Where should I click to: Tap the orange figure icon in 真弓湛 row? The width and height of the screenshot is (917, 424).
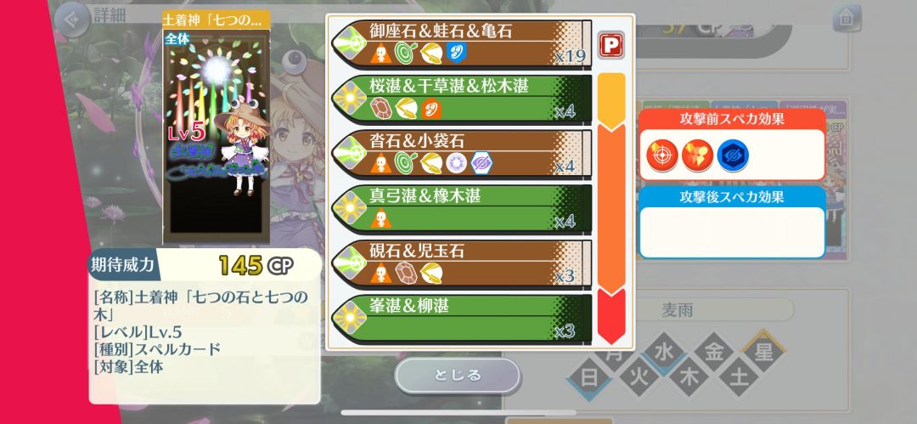tap(380, 218)
